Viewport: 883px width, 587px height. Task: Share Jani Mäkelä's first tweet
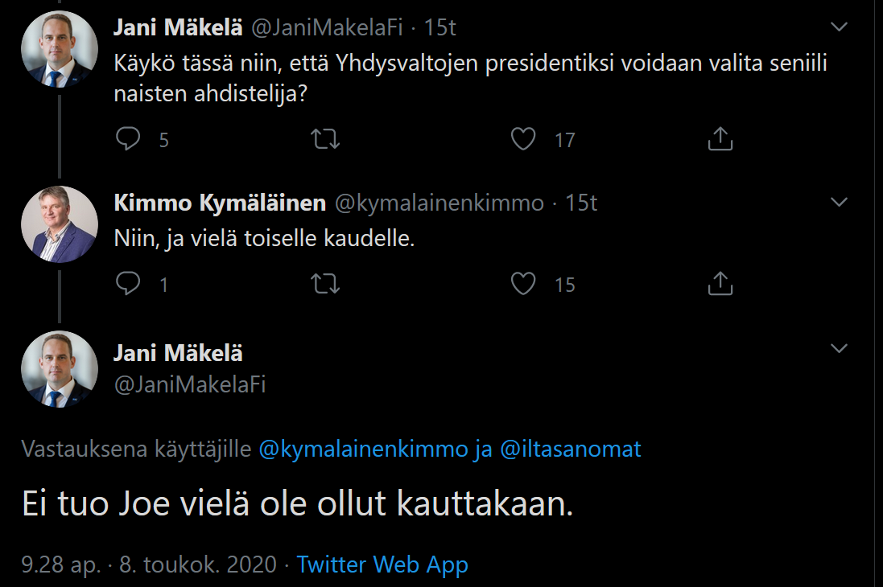(720, 140)
